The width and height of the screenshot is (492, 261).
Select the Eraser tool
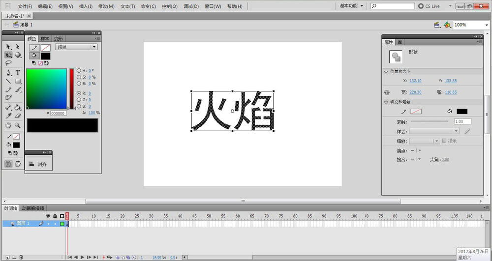[x=18, y=116]
